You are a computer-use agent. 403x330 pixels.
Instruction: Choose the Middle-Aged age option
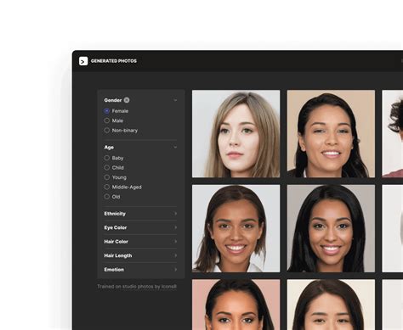coord(122,187)
